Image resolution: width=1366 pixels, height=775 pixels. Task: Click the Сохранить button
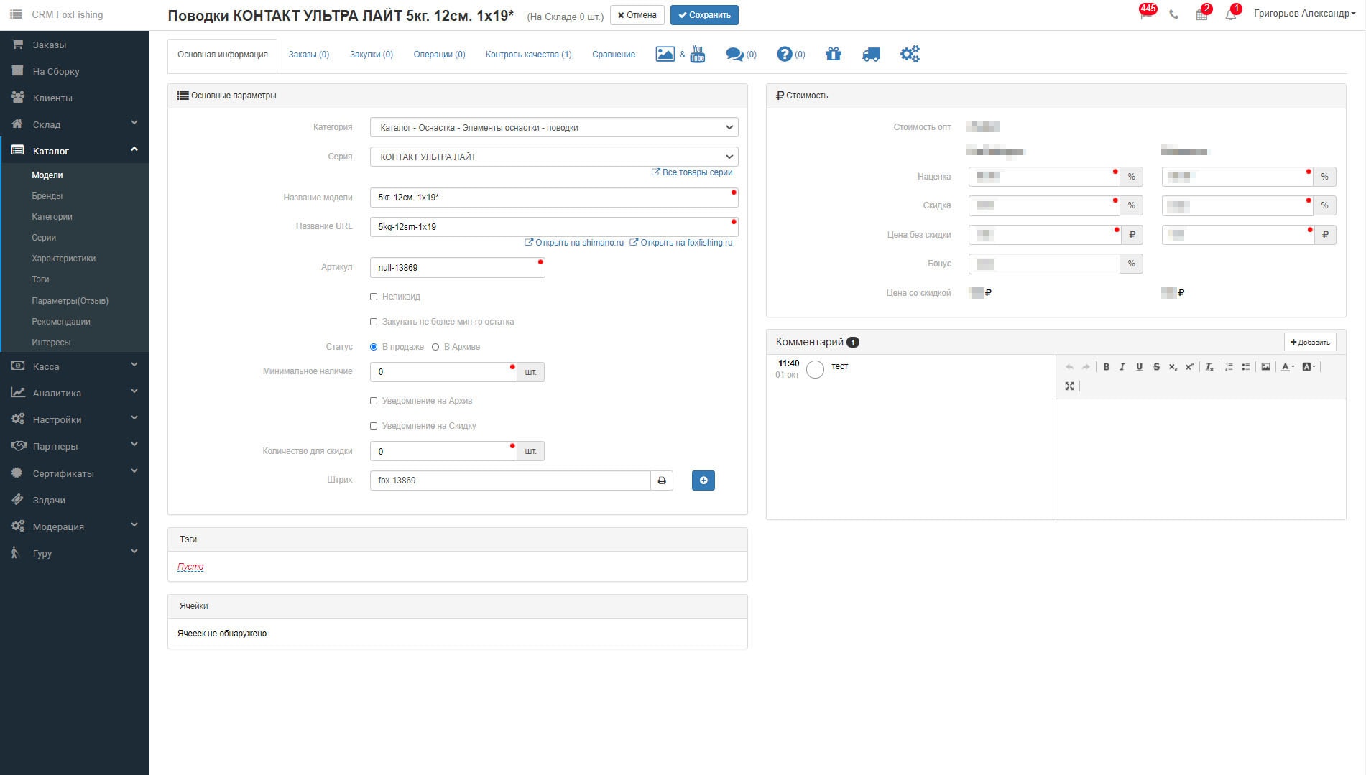click(704, 15)
